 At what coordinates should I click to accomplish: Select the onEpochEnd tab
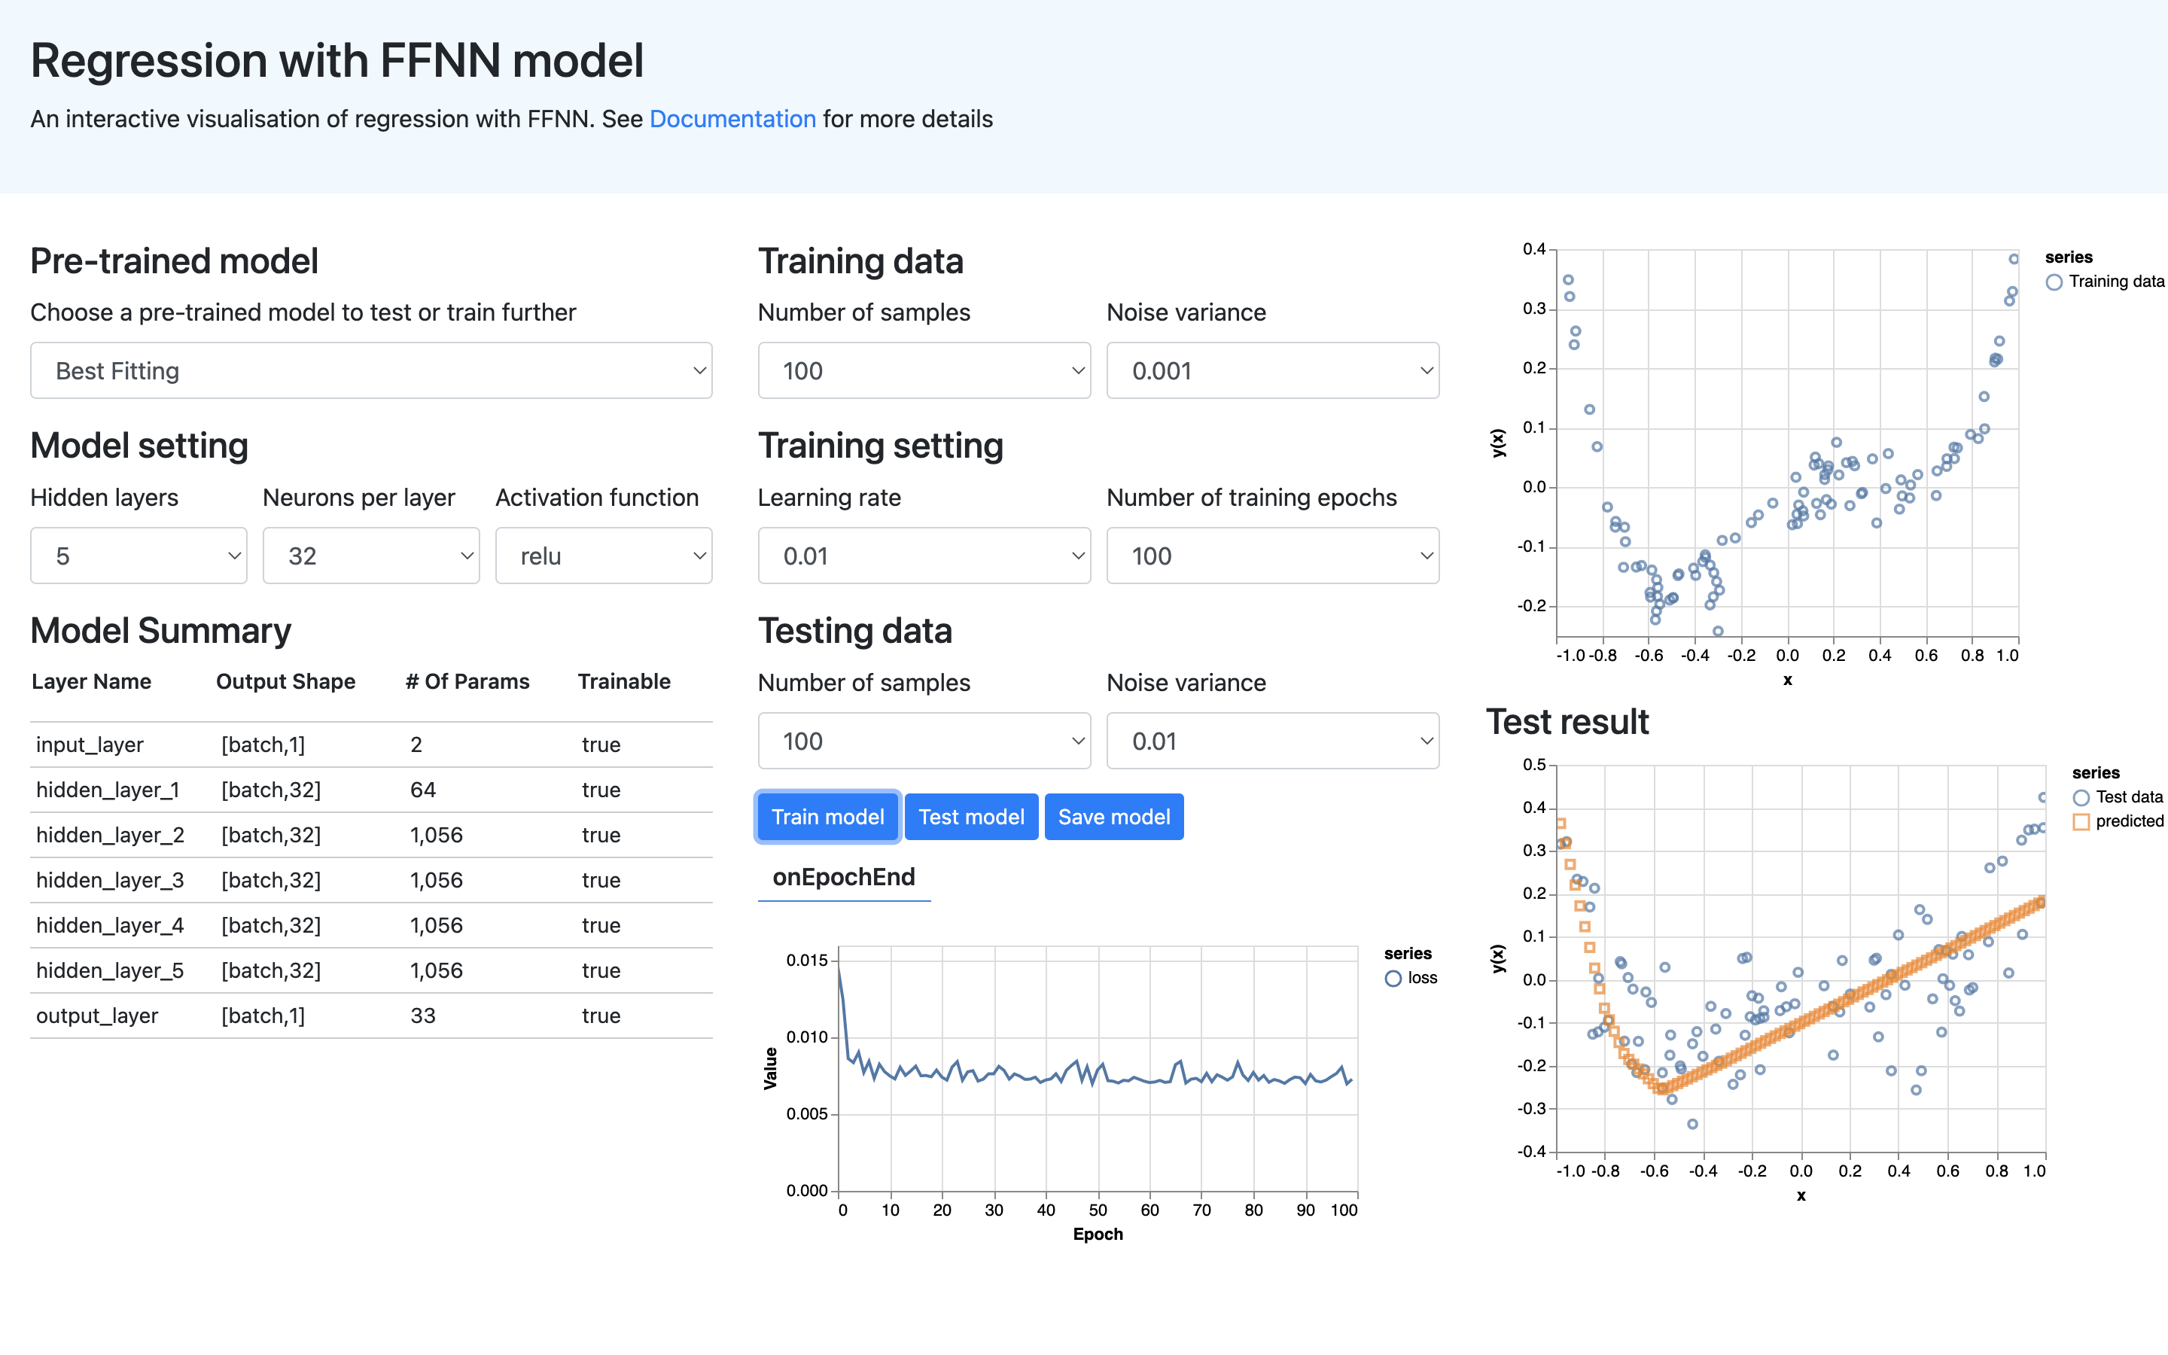point(843,877)
